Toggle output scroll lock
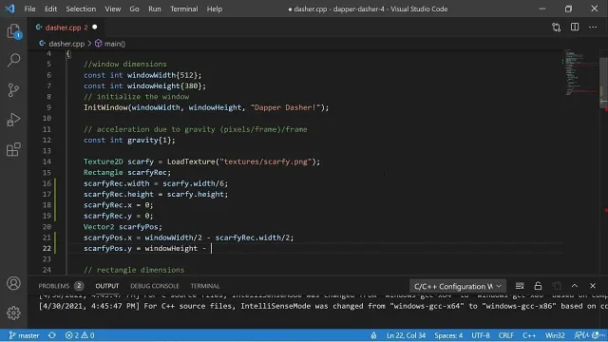This screenshot has width=608, height=342. tap(538, 286)
